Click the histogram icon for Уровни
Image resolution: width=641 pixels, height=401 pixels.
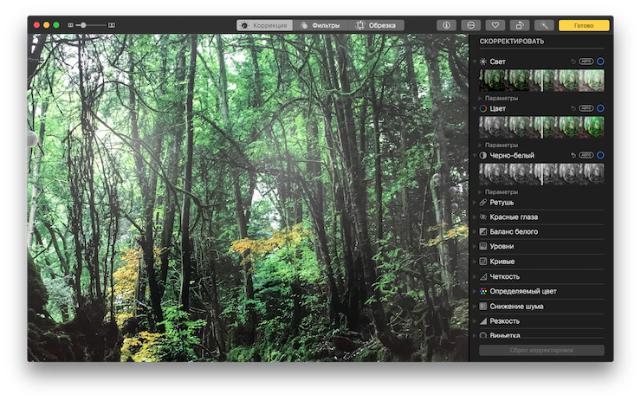click(483, 247)
